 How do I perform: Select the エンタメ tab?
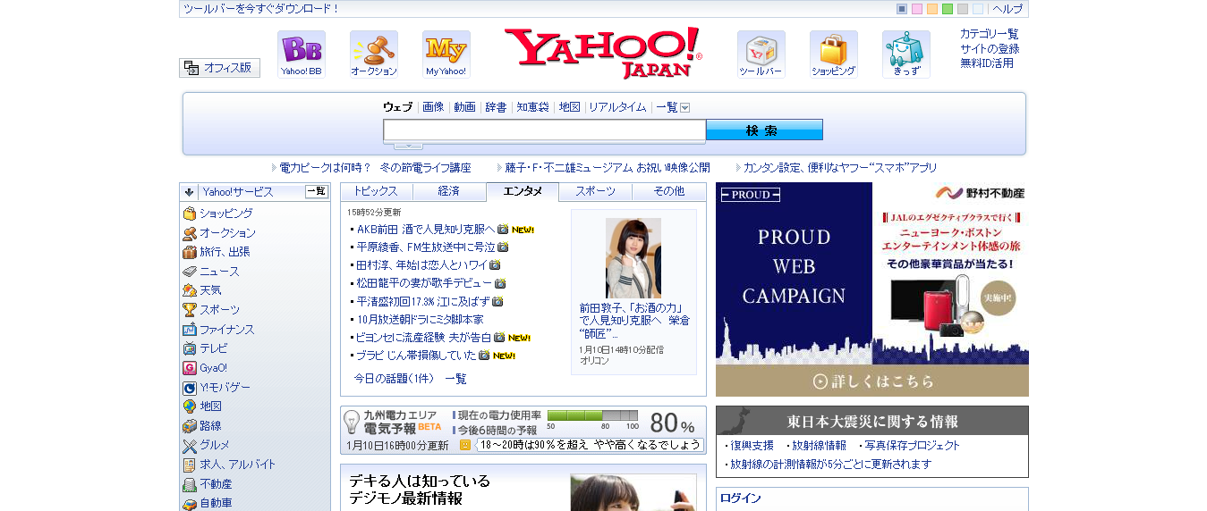(x=523, y=191)
